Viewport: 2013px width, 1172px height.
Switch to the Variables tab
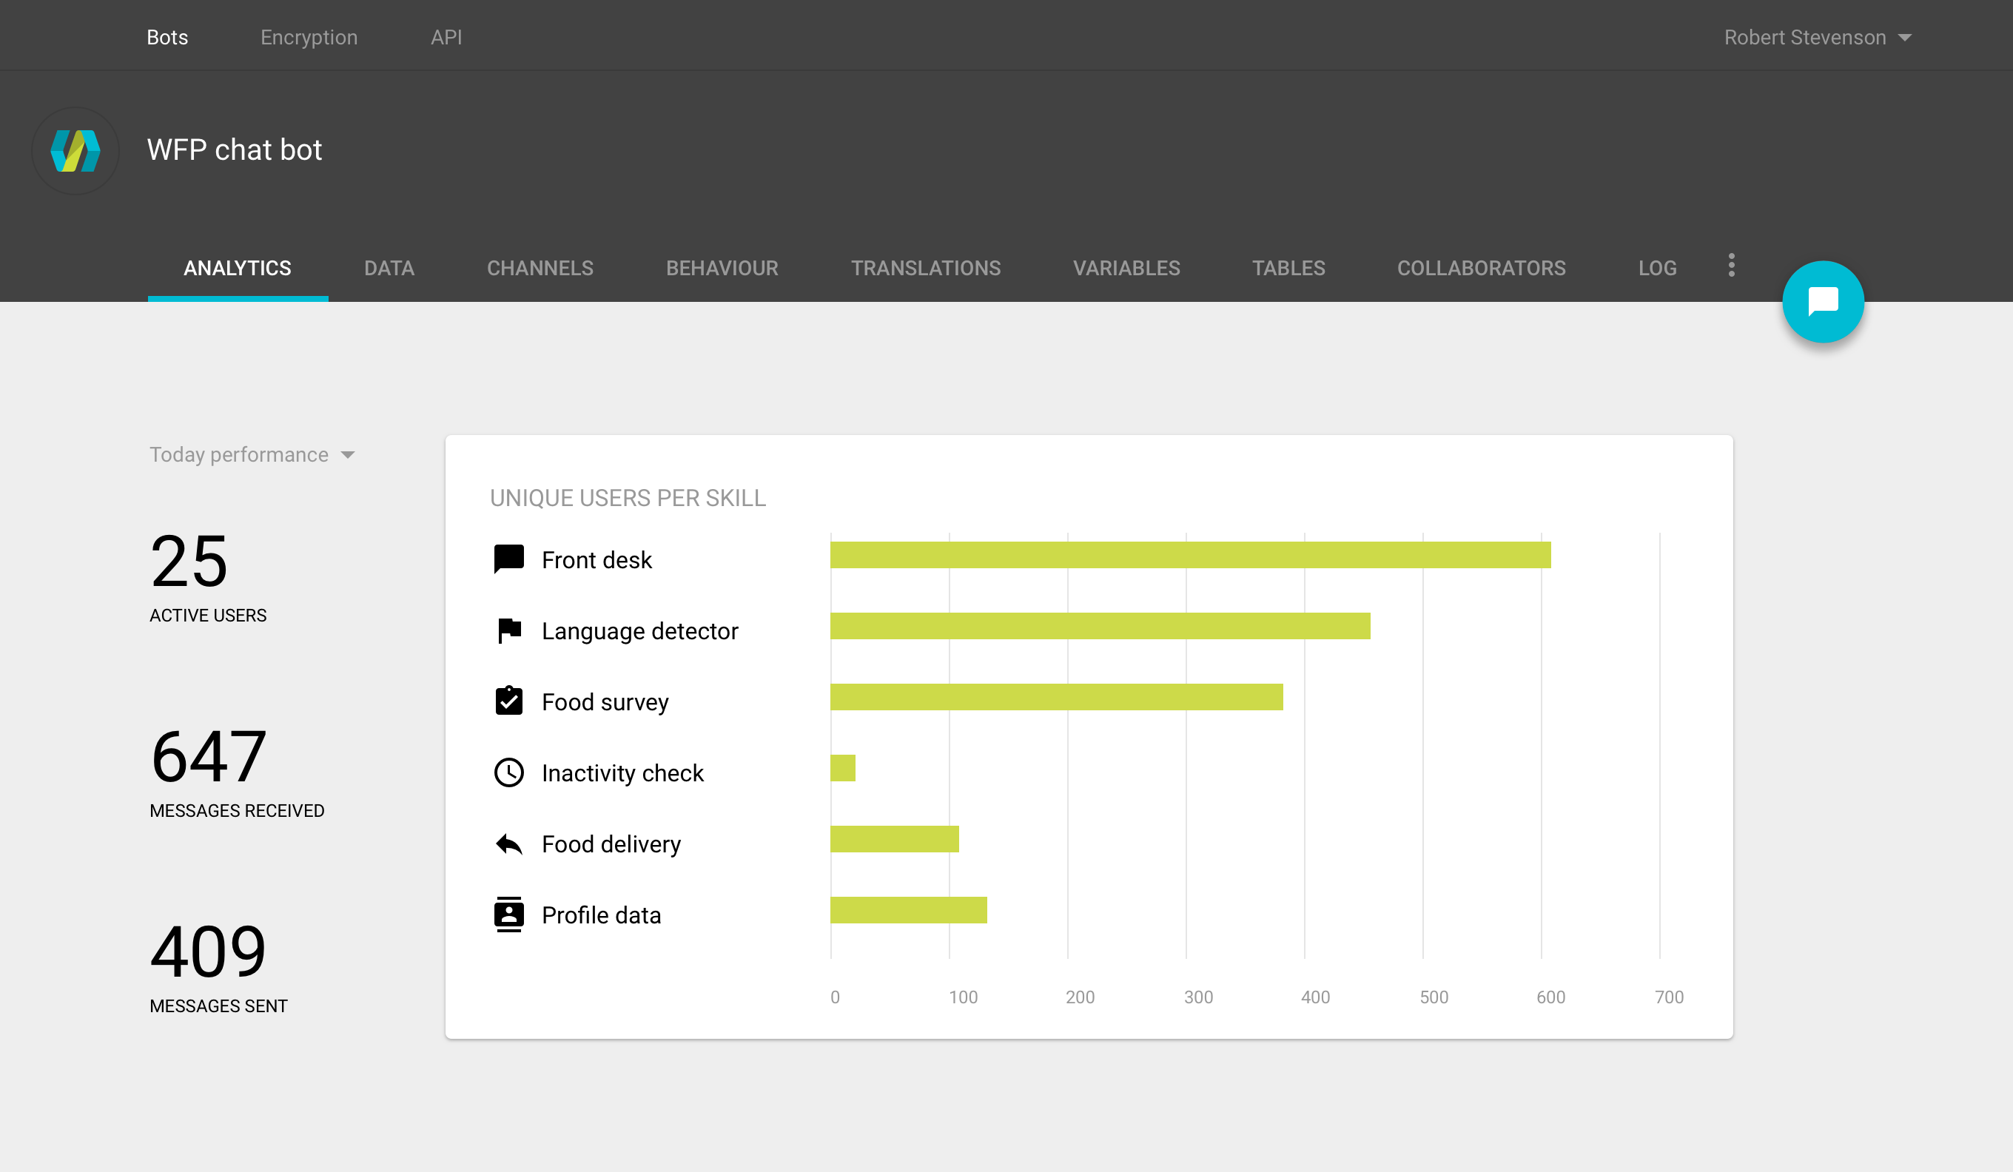click(x=1126, y=269)
